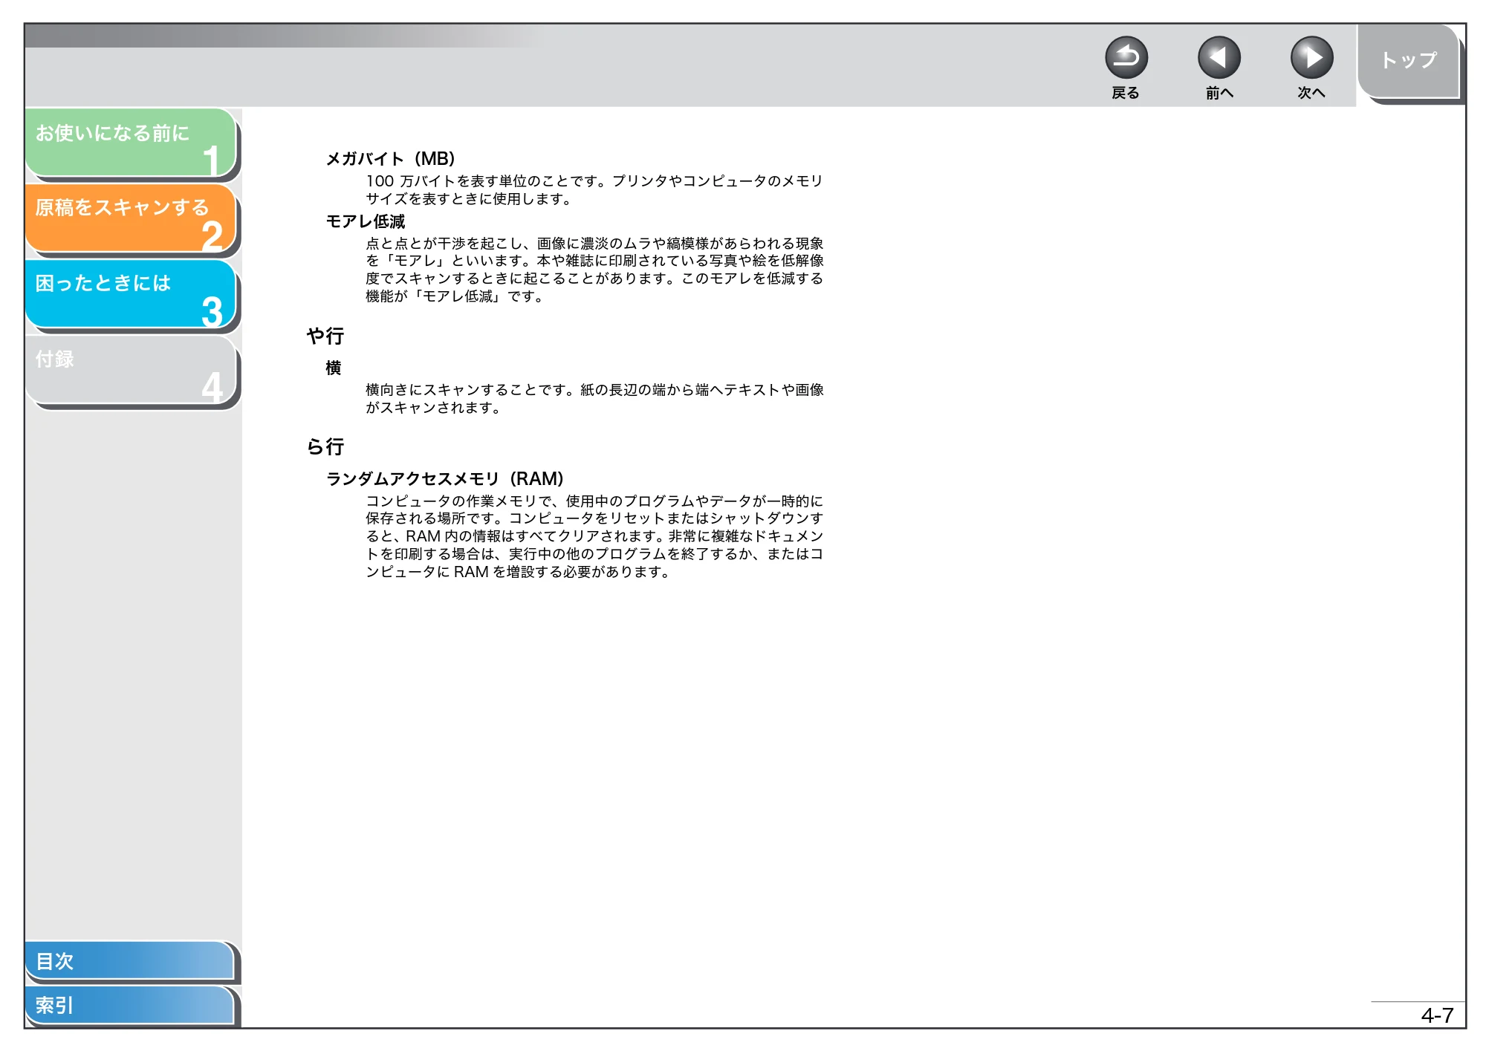The width and height of the screenshot is (1486, 1051).
Task: Click the ら行 section heading
Action: [325, 447]
